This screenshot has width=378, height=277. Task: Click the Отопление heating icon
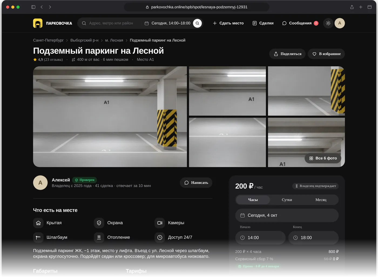(99, 237)
